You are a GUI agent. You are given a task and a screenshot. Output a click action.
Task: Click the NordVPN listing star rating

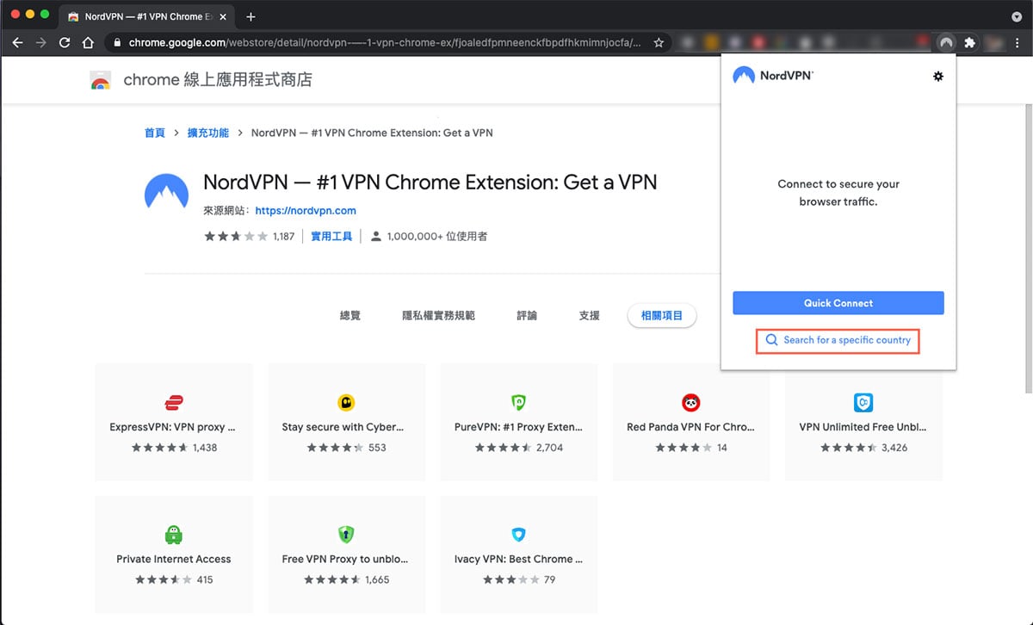[236, 236]
